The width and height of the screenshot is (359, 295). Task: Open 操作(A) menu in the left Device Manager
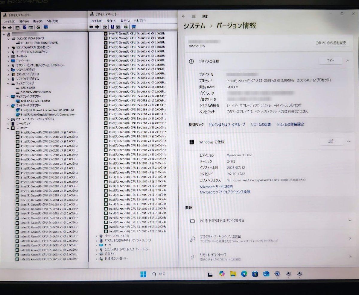(x=24, y=21)
